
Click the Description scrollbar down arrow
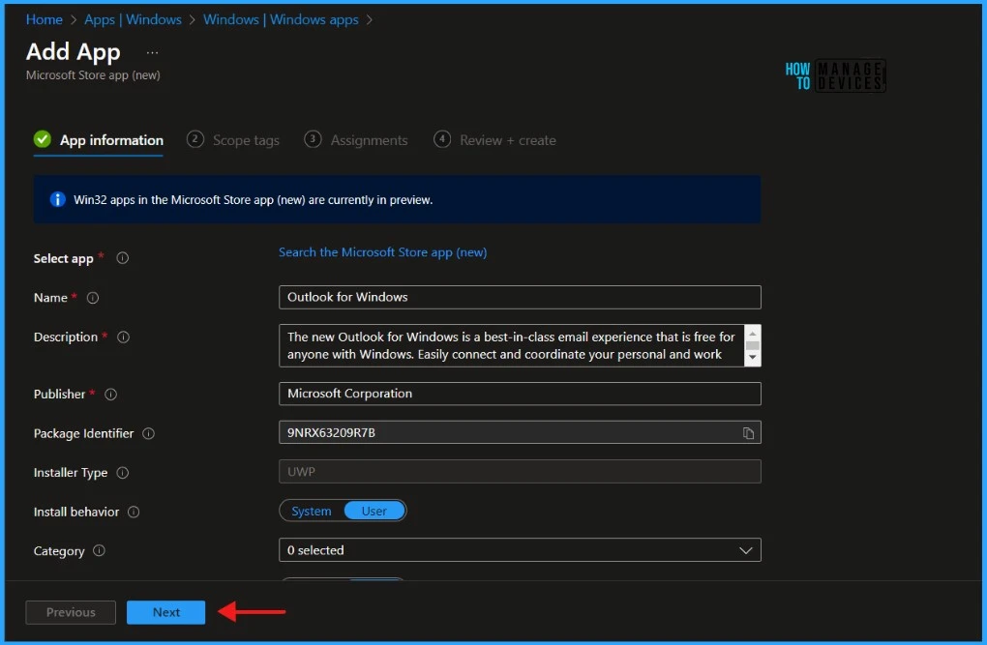click(752, 358)
